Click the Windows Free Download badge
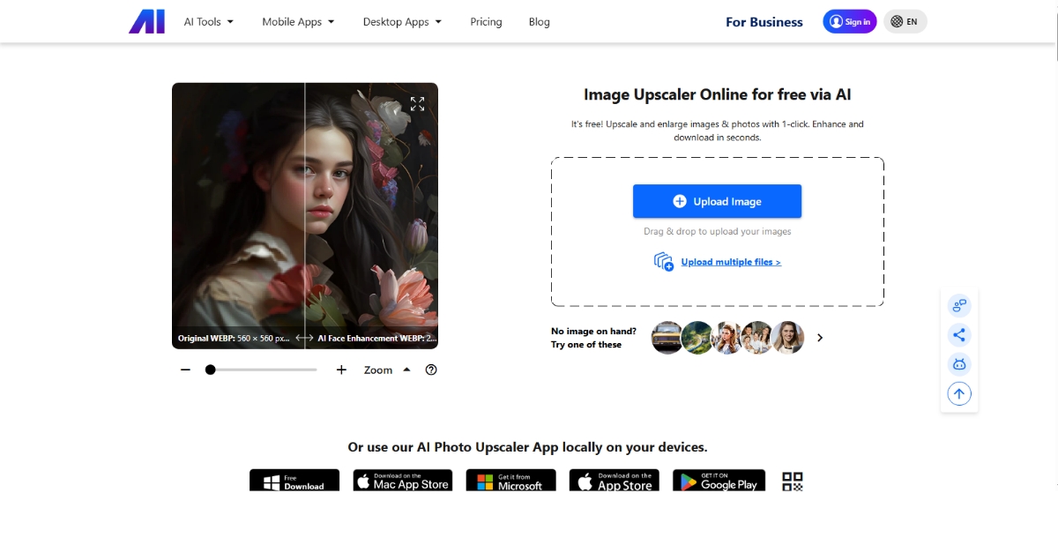 (294, 480)
